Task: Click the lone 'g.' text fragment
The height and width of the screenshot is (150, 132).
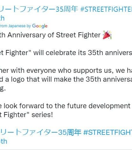Action: coord(3,89)
